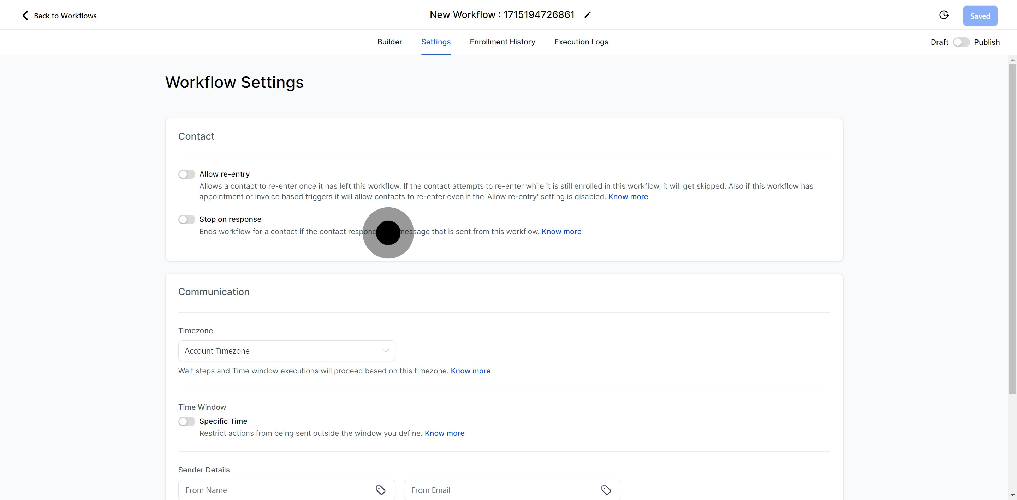Screen dimensions: 1017x500
Task: Click the From Email input field
Action: (501, 490)
